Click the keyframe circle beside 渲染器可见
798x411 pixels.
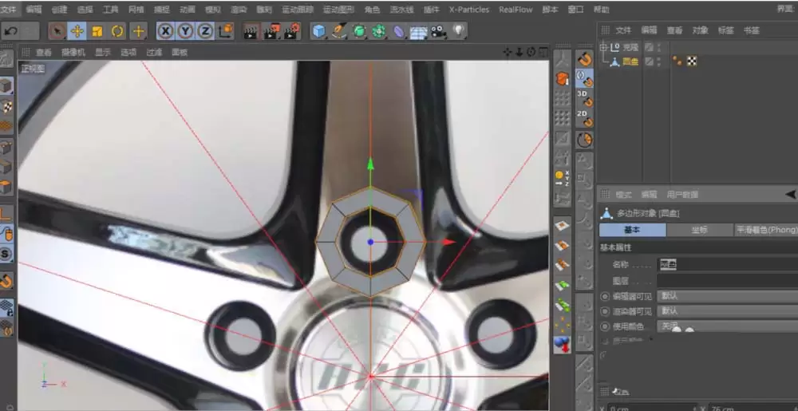tap(605, 310)
